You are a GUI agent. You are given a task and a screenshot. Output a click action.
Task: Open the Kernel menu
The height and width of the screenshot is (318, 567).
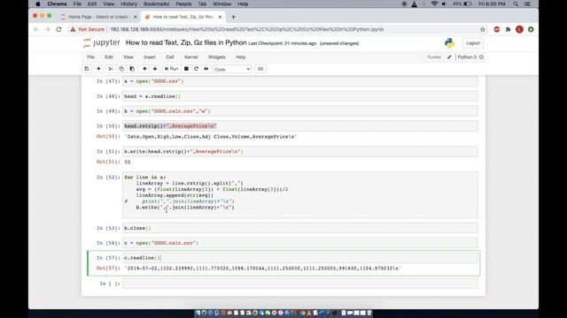[191, 57]
